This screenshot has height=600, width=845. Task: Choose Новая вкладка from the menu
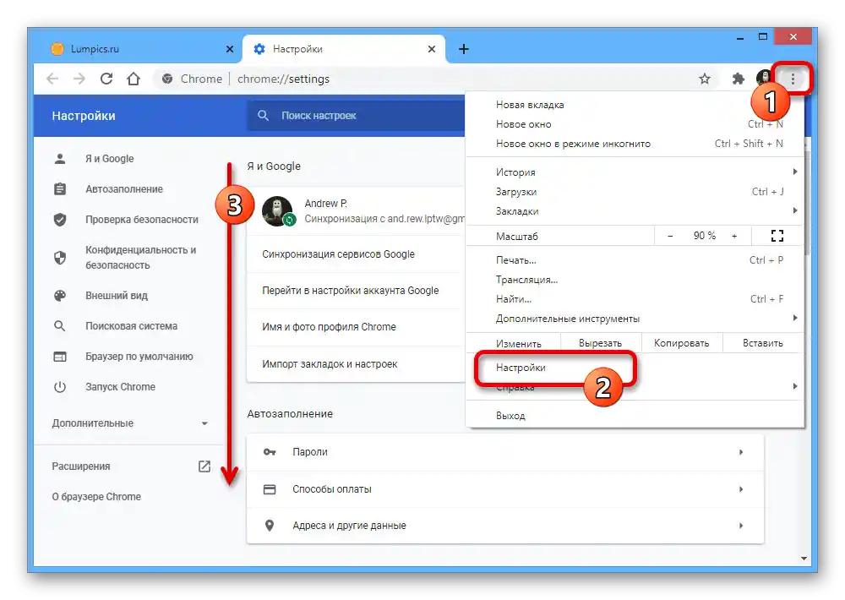tap(635, 105)
